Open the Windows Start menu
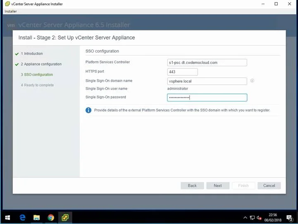 7,217
